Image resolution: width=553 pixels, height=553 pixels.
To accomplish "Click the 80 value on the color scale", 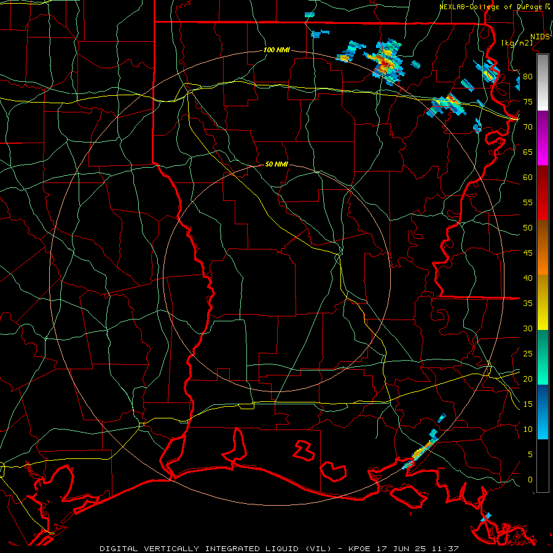I will coord(528,77).
